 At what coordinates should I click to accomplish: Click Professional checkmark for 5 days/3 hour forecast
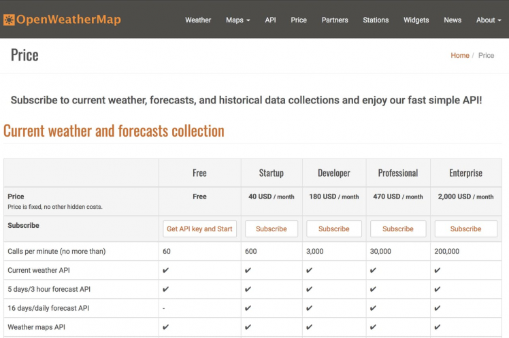tap(374, 289)
